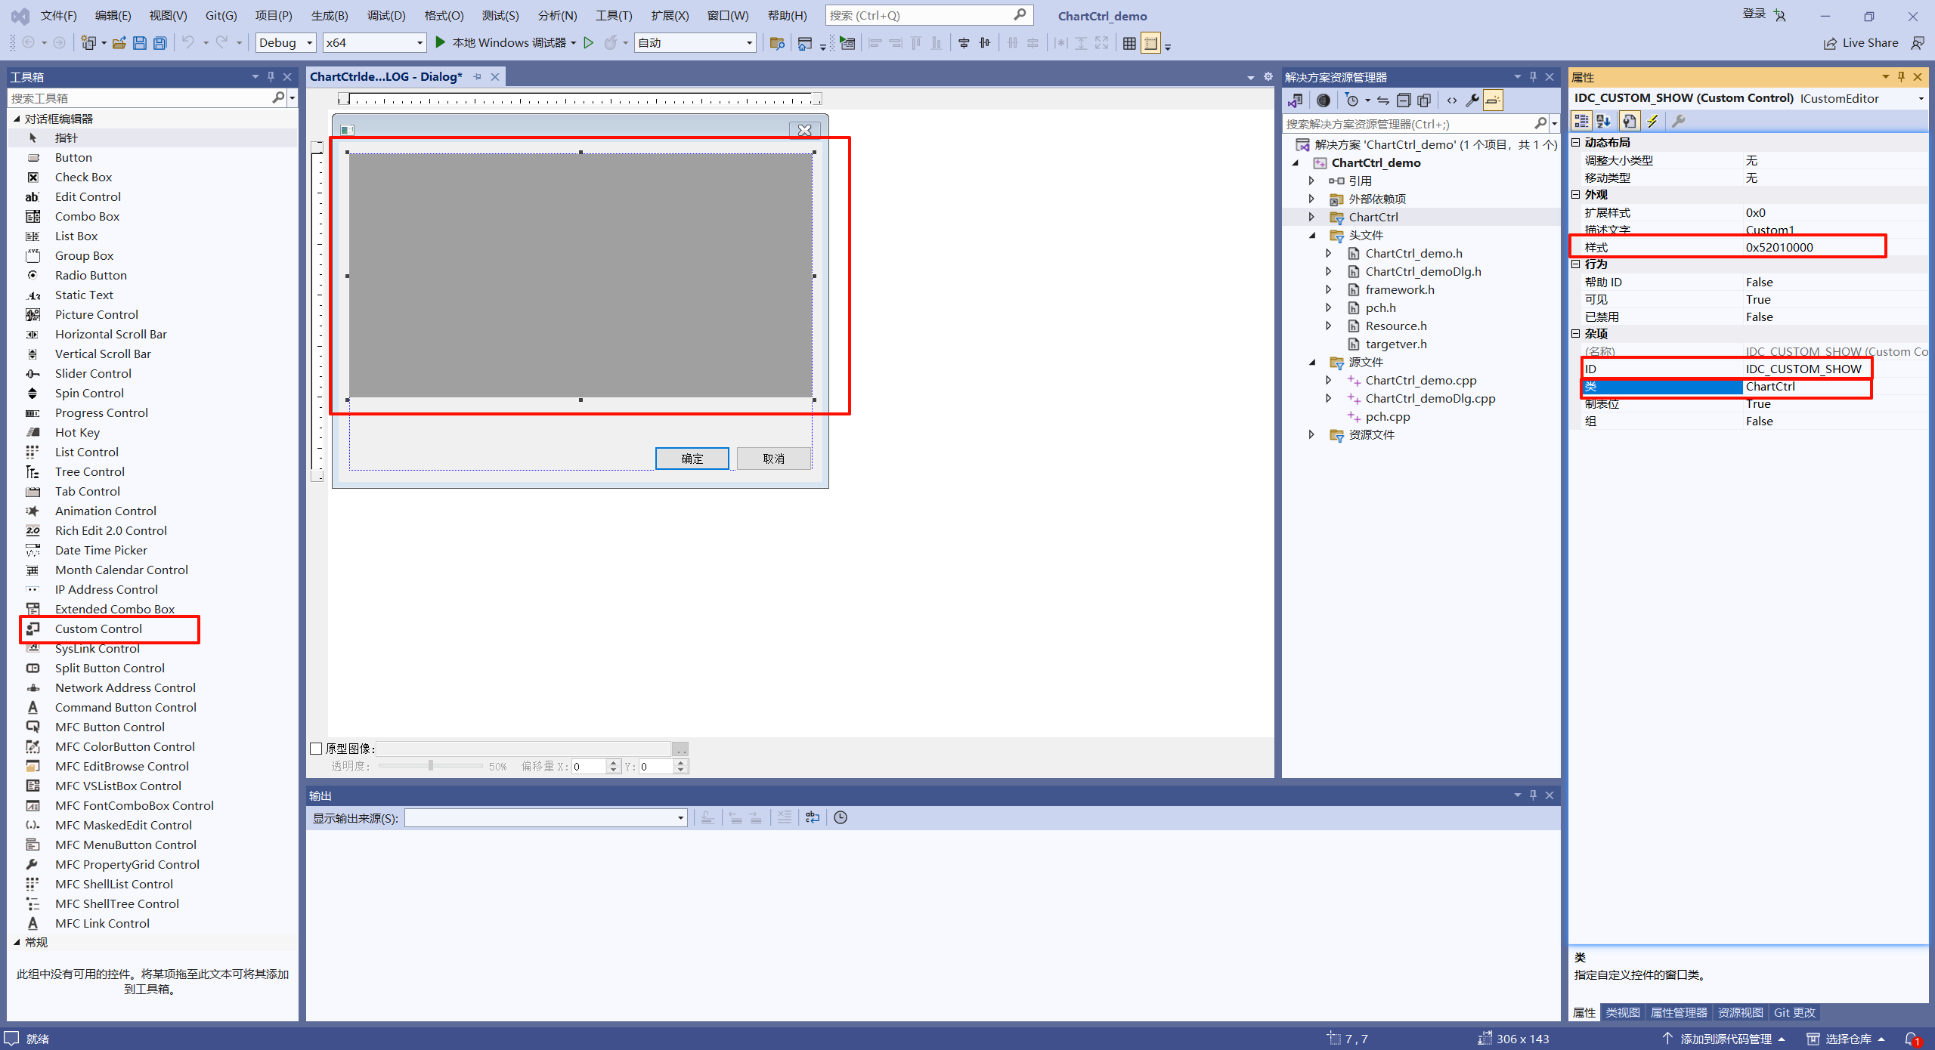Sort properties alphabetically

tap(1604, 121)
